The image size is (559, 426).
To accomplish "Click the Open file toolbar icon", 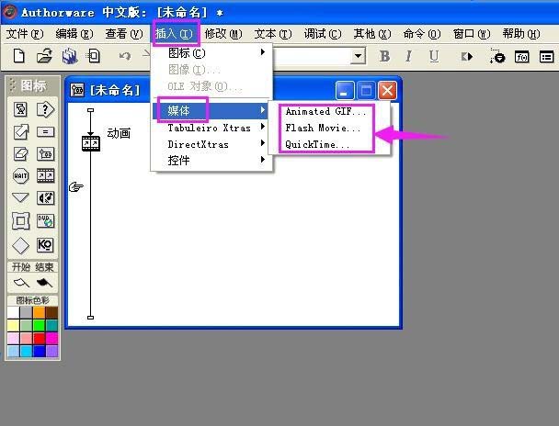I will (x=44, y=56).
